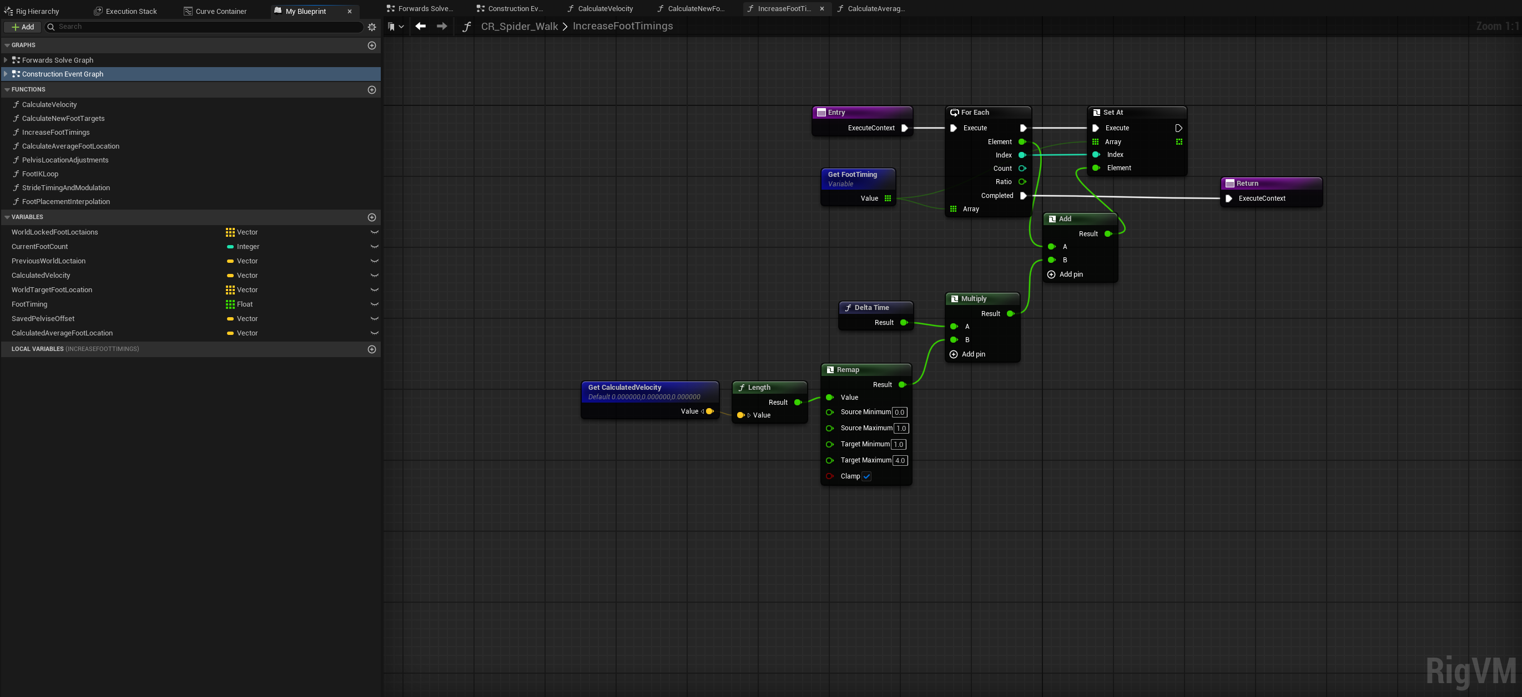The image size is (1522, 697).
Task: Toggle visibility eye for SavedPelviseOffset variable
Action: (374, 319)
